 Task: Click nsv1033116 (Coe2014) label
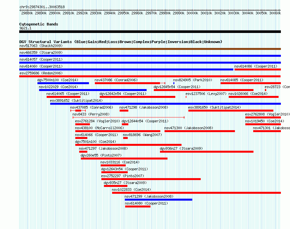pos(120,162)
